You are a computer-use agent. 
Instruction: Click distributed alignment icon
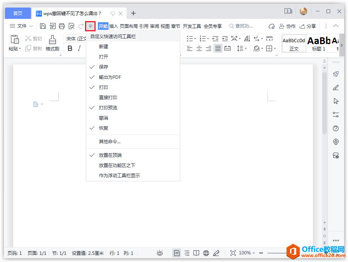[227, 48]
